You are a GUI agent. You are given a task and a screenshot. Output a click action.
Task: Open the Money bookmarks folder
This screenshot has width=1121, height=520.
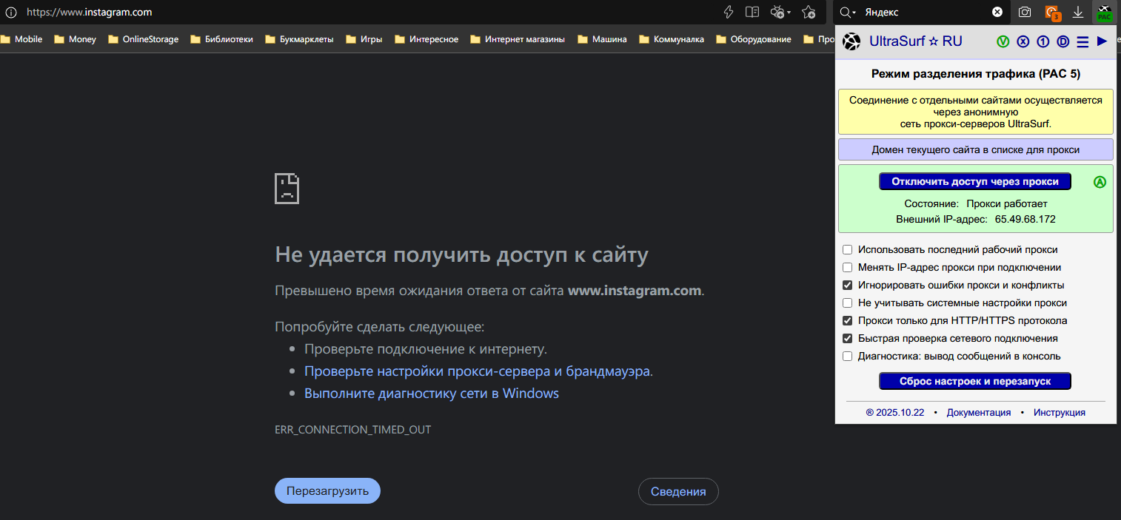75,39
